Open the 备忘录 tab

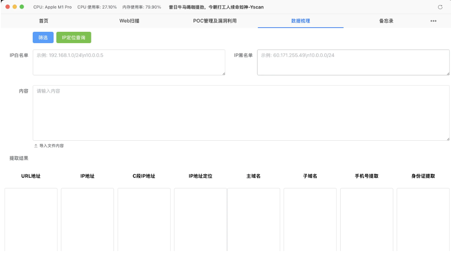click(x=386, y=21)
